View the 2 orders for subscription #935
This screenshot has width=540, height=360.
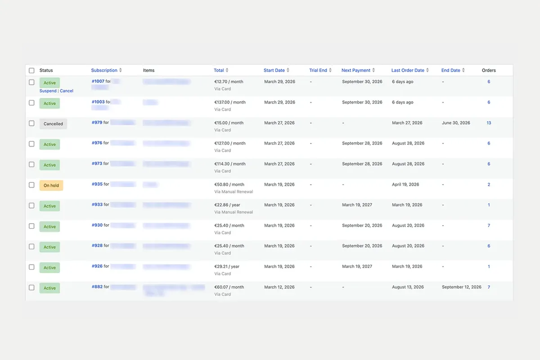tap(489, 184)
